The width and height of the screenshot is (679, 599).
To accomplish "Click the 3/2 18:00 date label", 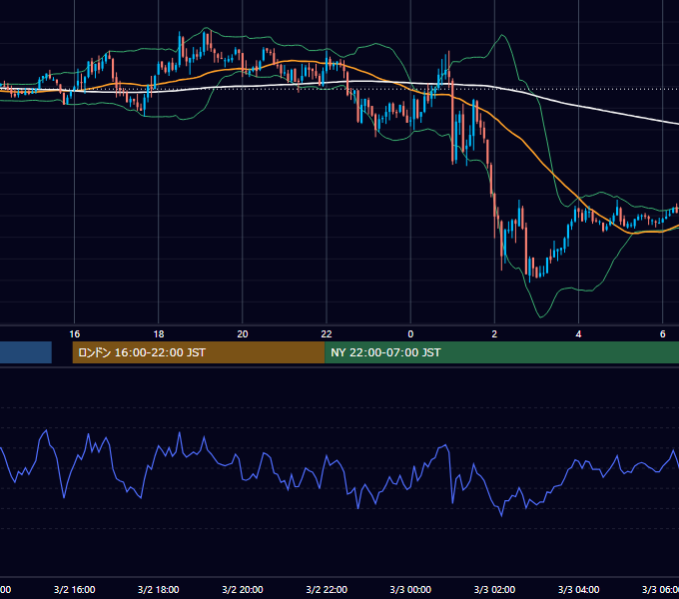I will pos(159,589).
